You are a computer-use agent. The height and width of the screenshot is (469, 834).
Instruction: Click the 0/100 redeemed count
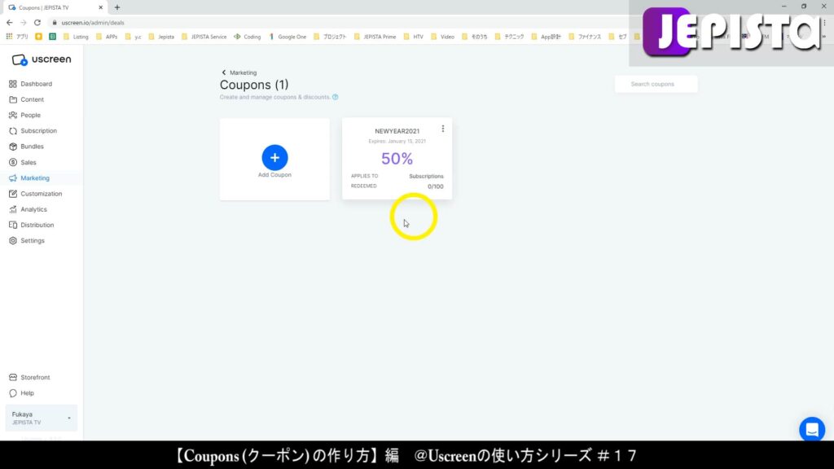tap(435, 186)
